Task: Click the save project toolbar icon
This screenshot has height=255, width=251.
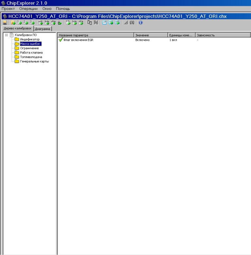Action: tap(5, 23)
